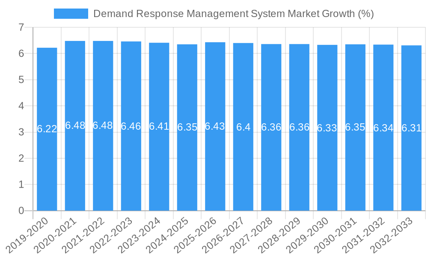Click the 2029-2030 x-axis label

point(308,236)
